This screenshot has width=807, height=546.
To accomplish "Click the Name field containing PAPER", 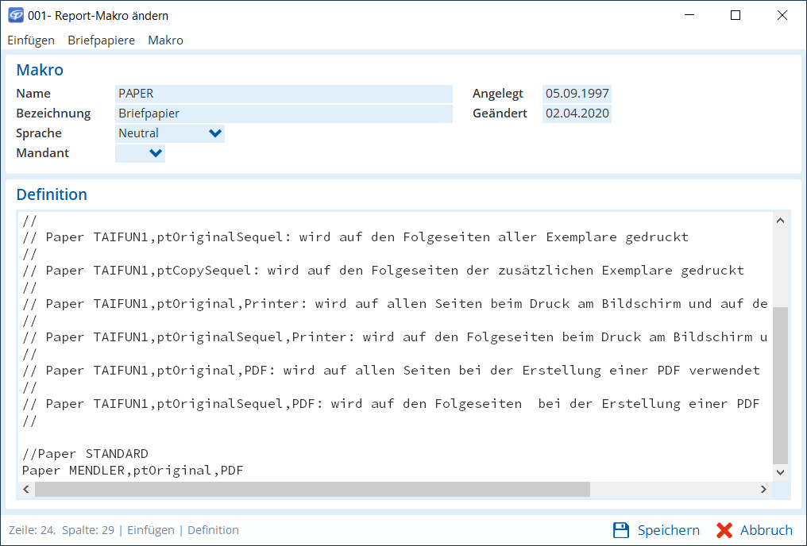I will tap(284, 94).
